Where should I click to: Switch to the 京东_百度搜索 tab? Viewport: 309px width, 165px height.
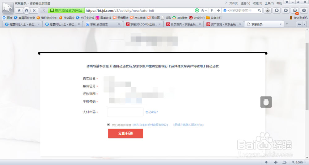(x=103, y=24)
